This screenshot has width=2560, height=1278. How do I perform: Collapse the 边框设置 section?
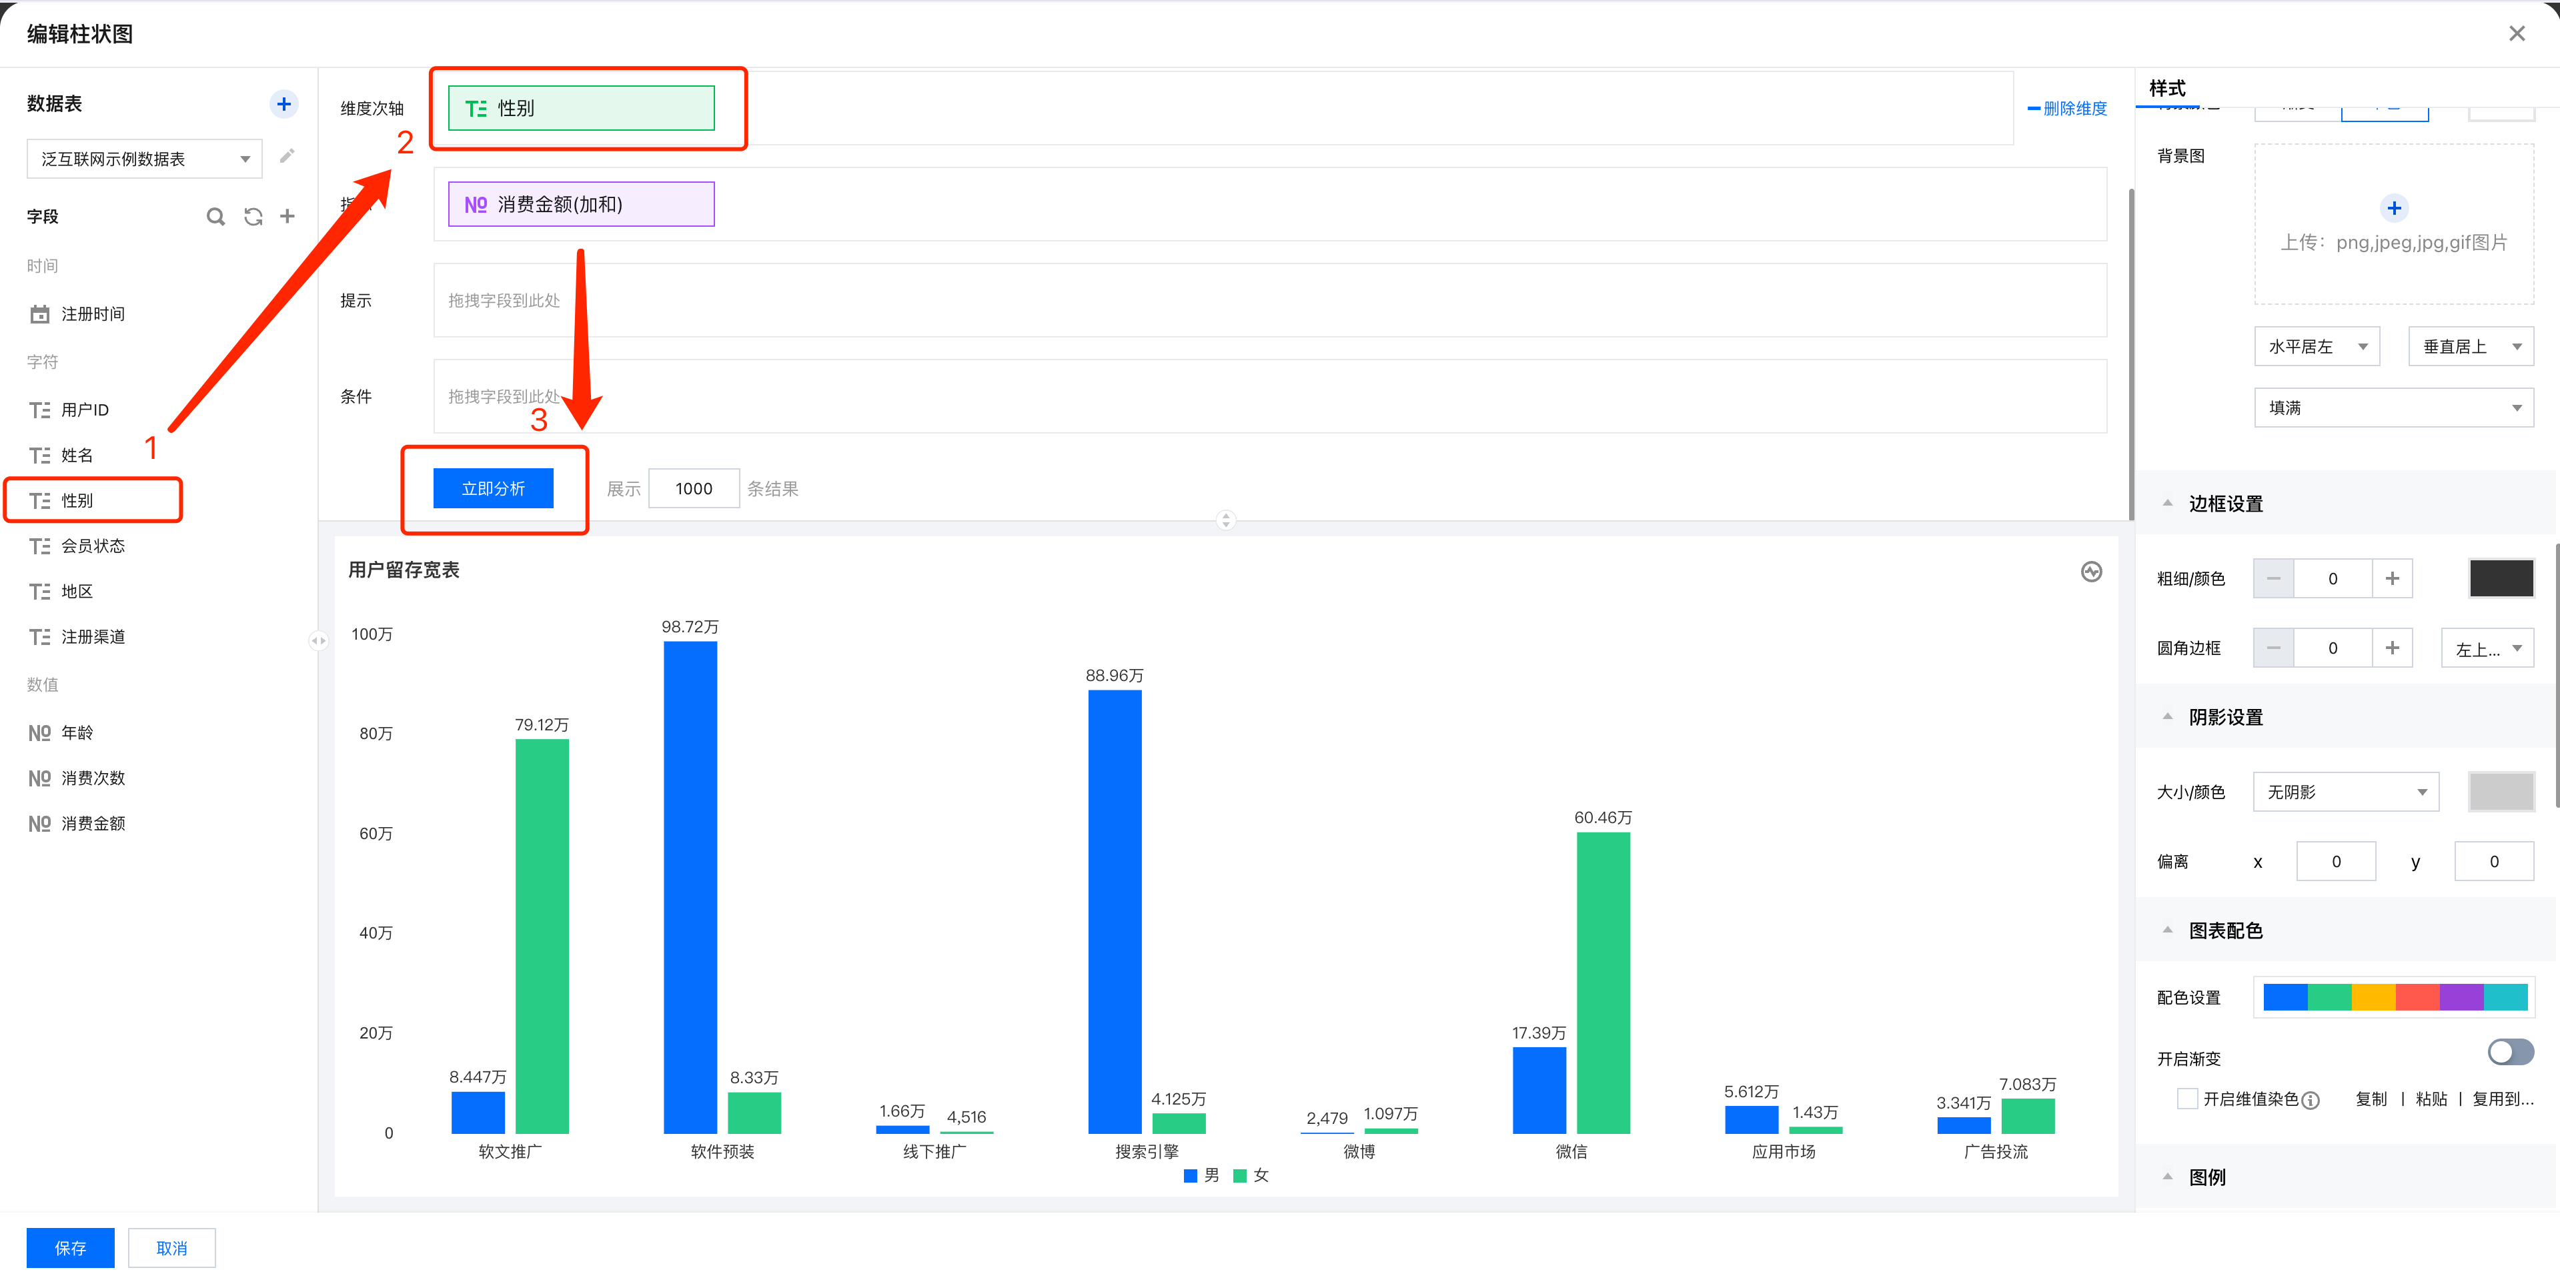2167,504
